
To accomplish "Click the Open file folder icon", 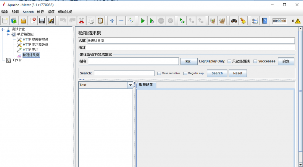I will coord(23,21).
